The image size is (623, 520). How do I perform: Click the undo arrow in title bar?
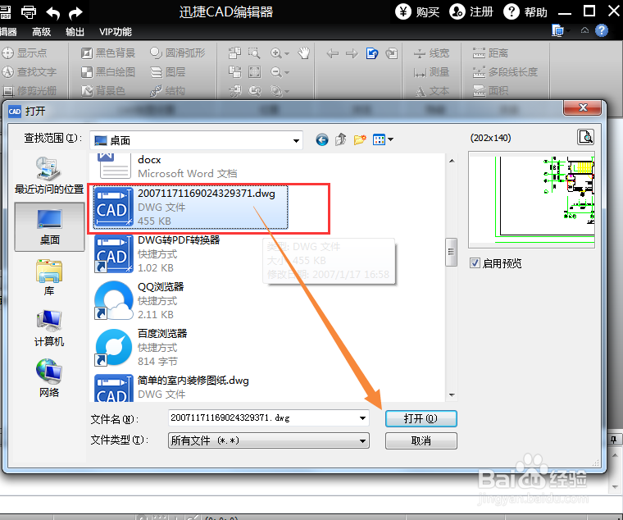pyautogui.click(x=52, y=13)
